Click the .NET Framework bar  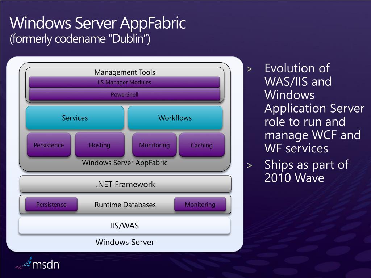click(x=125, y=184)
